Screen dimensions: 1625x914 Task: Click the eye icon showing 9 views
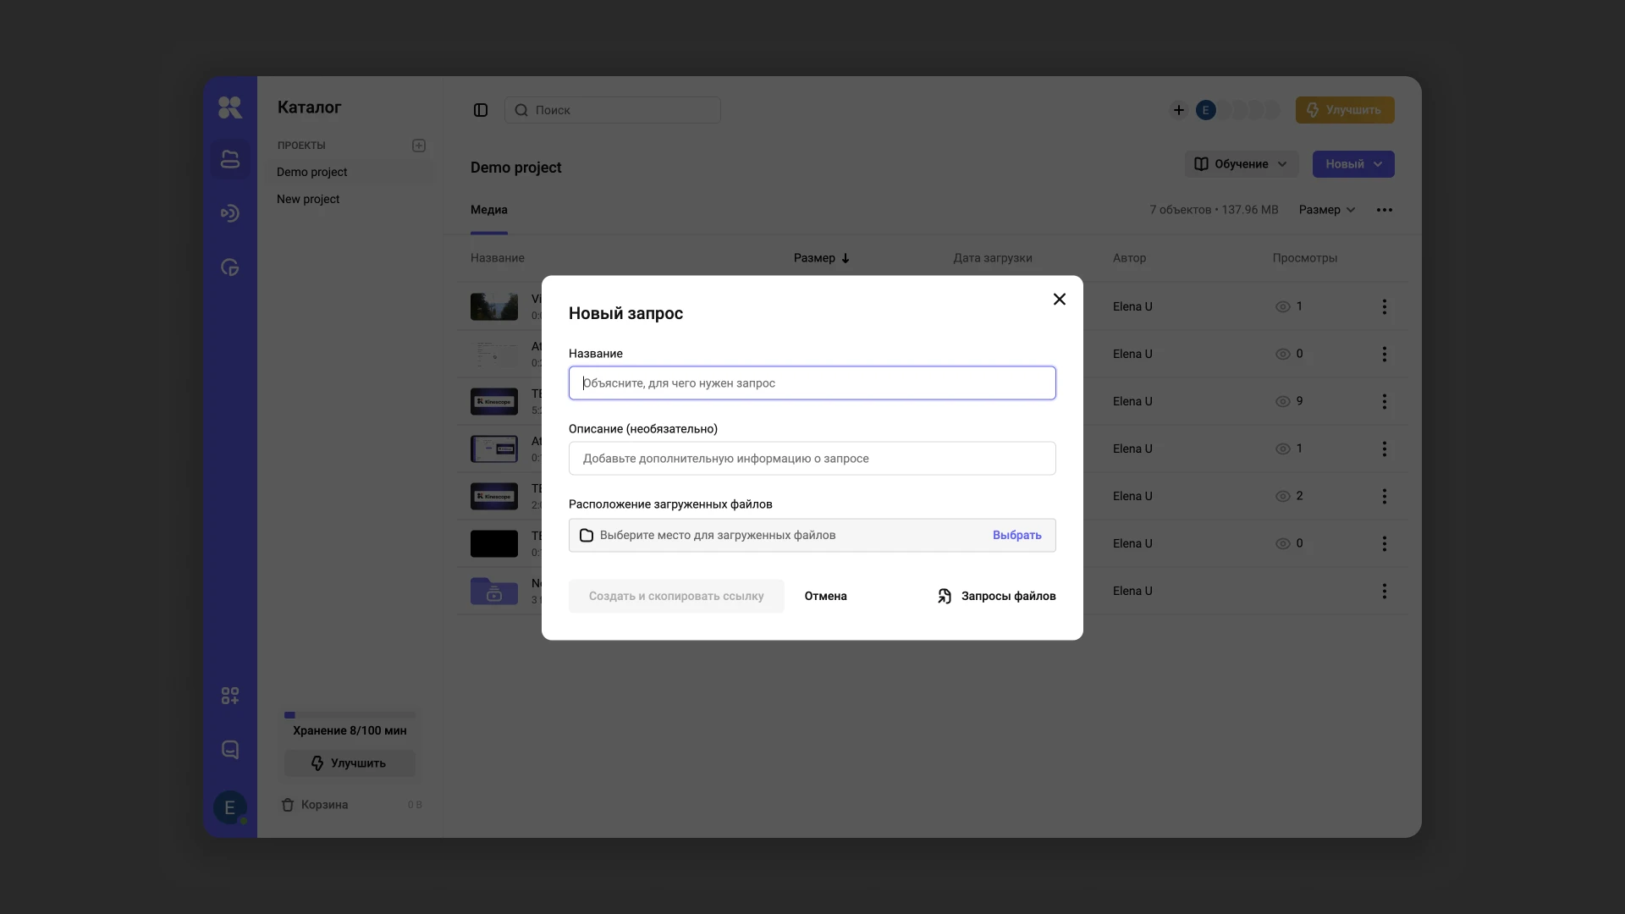[1282, 401]
